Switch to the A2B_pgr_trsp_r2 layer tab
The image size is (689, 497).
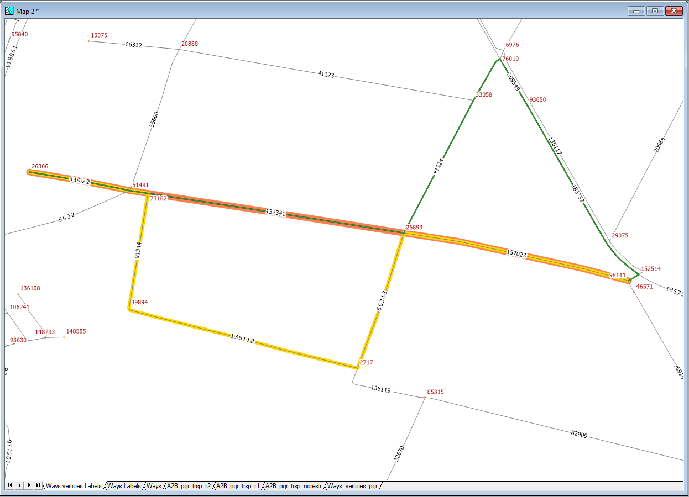pyautogui.click(x=189, y=486)
